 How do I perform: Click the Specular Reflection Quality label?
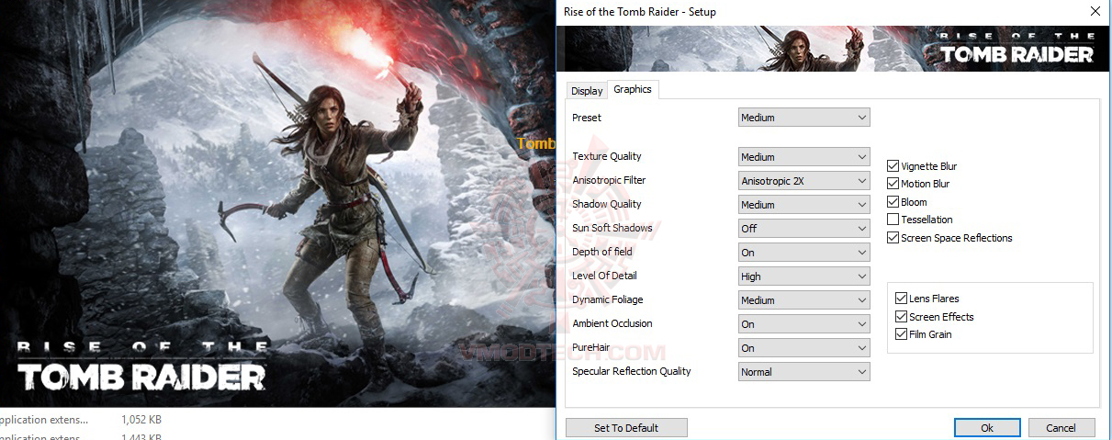(x=632, y=371)
